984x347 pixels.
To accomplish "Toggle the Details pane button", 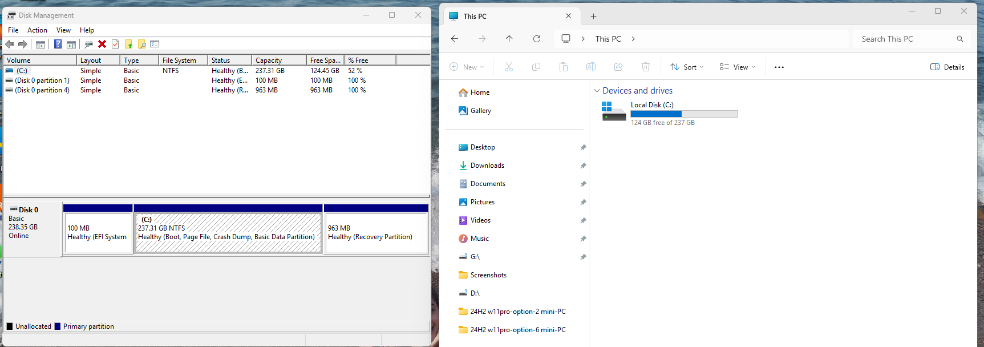I will pyautogui.click(x=947, y=67).
